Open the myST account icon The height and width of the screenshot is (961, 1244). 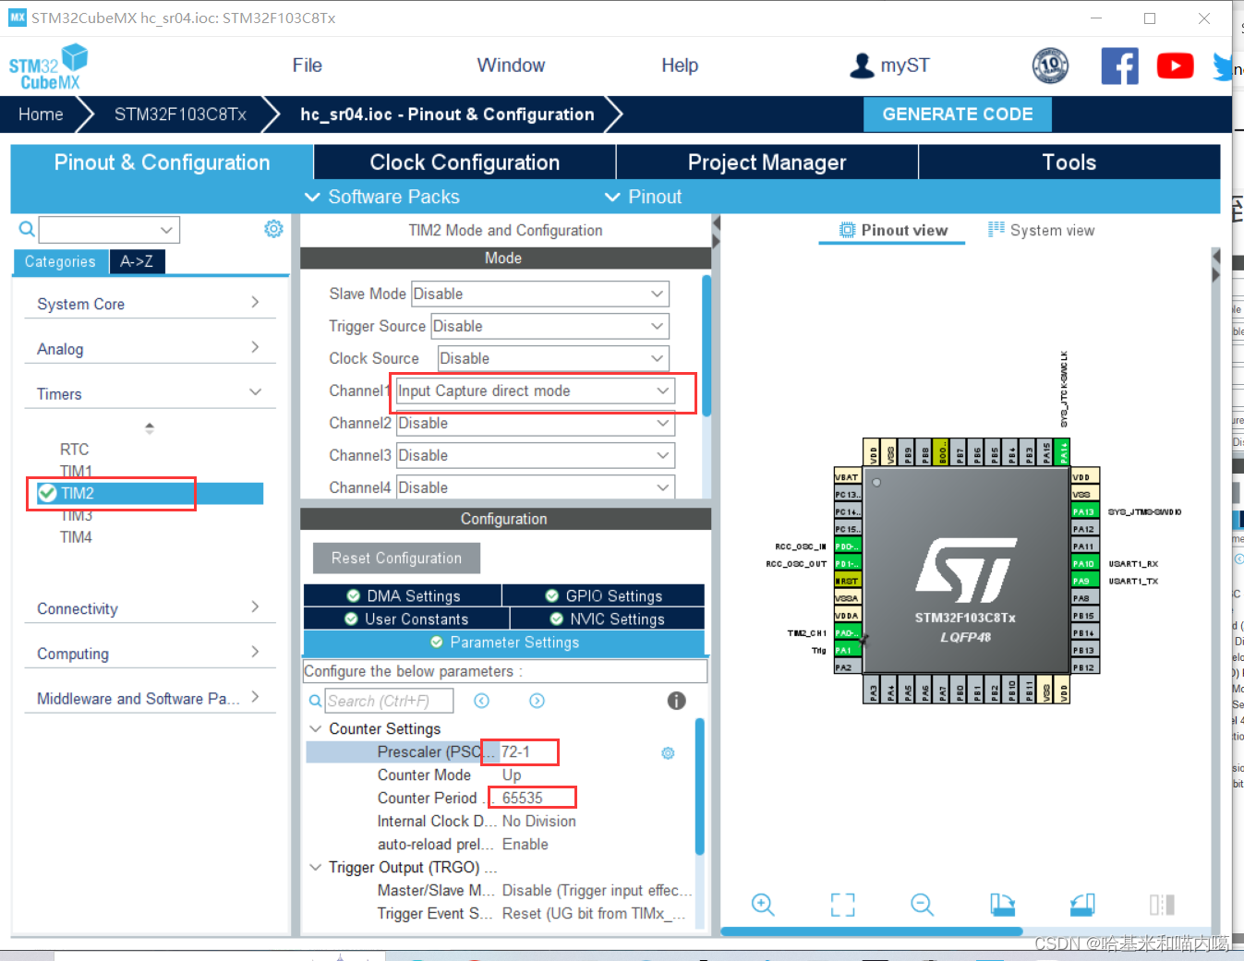(862, 66)
